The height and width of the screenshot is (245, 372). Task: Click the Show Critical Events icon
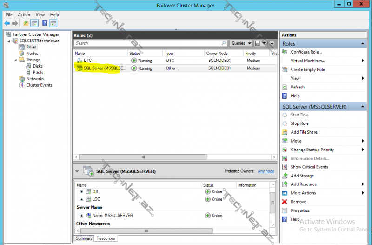(285, 167)
